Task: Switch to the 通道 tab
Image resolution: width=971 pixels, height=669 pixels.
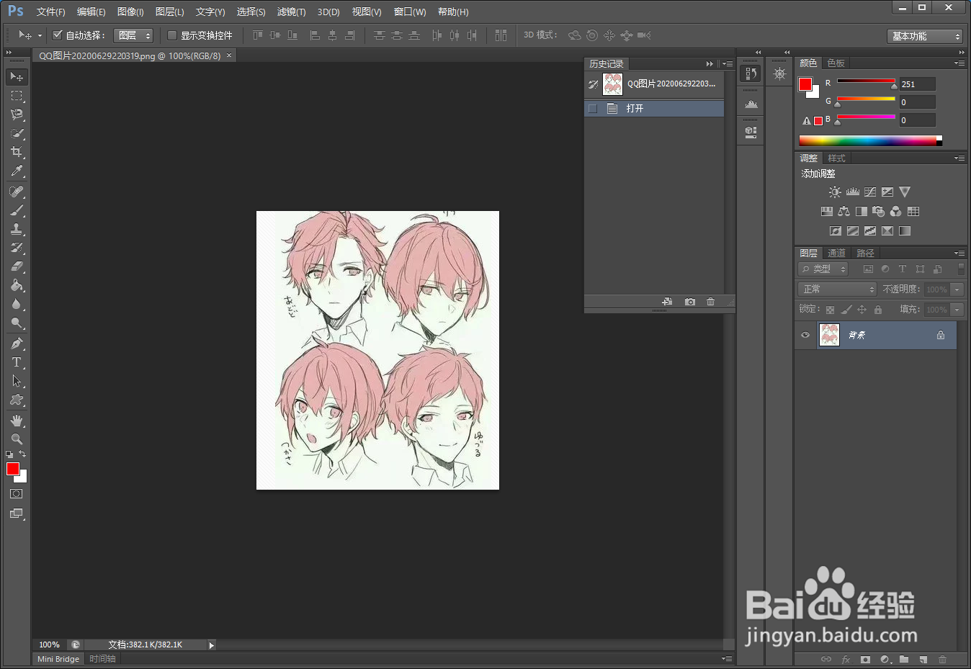Action: (836, 253)
